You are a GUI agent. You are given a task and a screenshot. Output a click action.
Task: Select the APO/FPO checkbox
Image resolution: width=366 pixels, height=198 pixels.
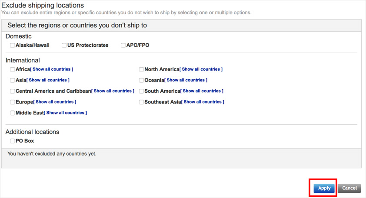[123, 45]
